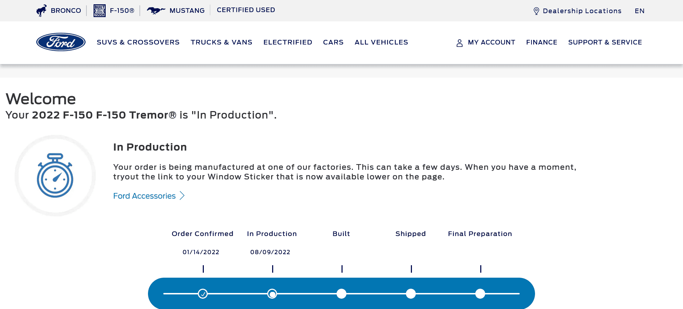Click the location pin icon

coord(536,11)
